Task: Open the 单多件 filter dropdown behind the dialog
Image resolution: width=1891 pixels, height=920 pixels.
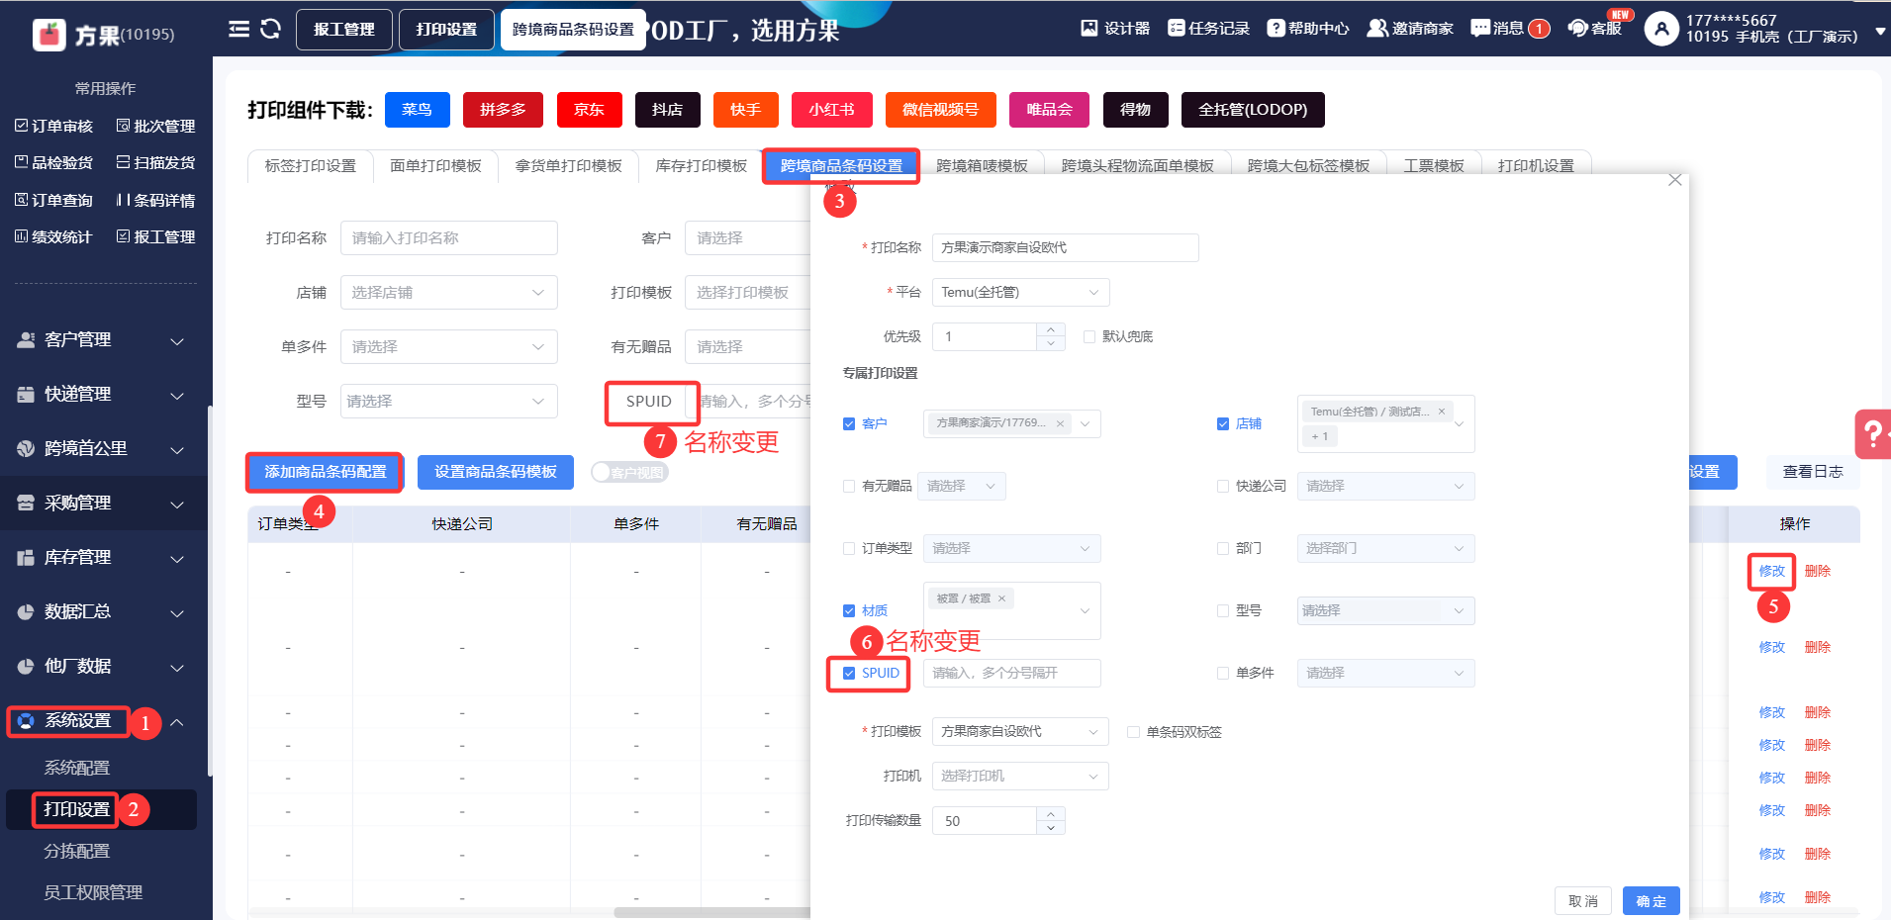Action: 449,347
